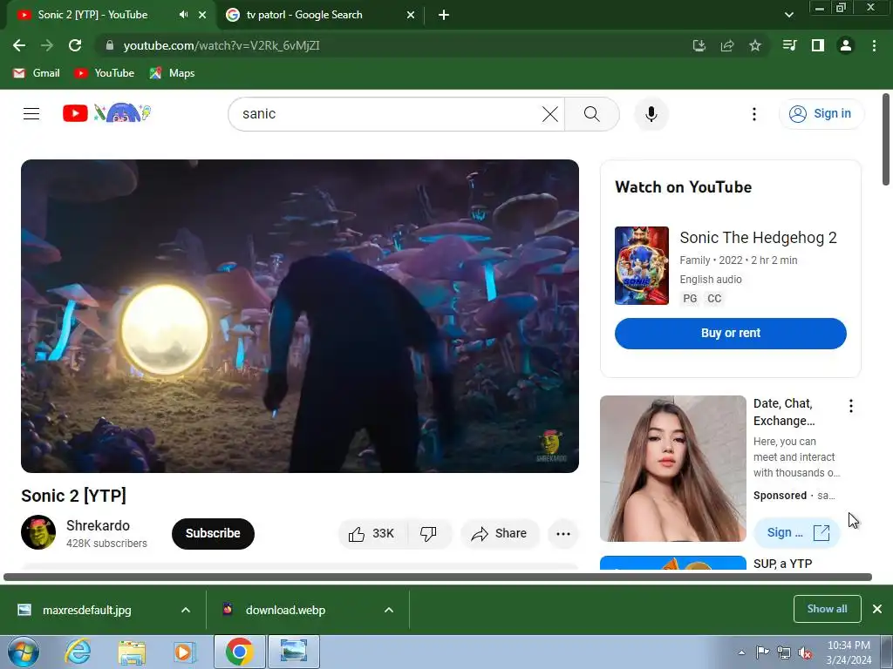Open the sponsored ad thumbnail
Viewport: 893px width, 669px height.
[672, 468]
